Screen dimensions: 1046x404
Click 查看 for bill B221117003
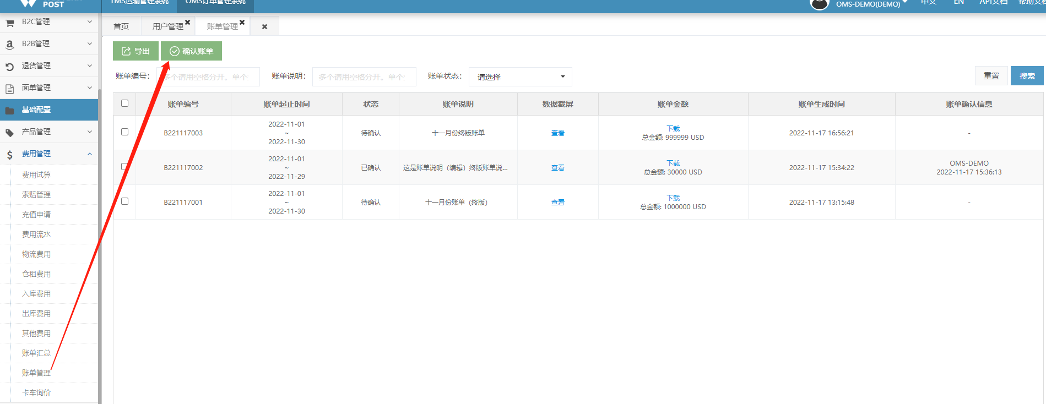point(558,133)
